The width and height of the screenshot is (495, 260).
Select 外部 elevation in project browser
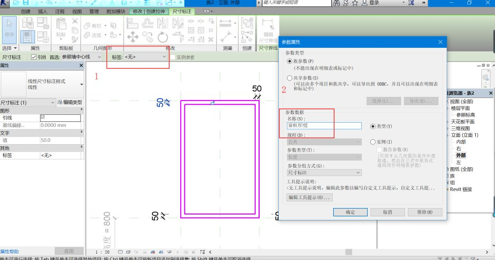coord(461,155)
